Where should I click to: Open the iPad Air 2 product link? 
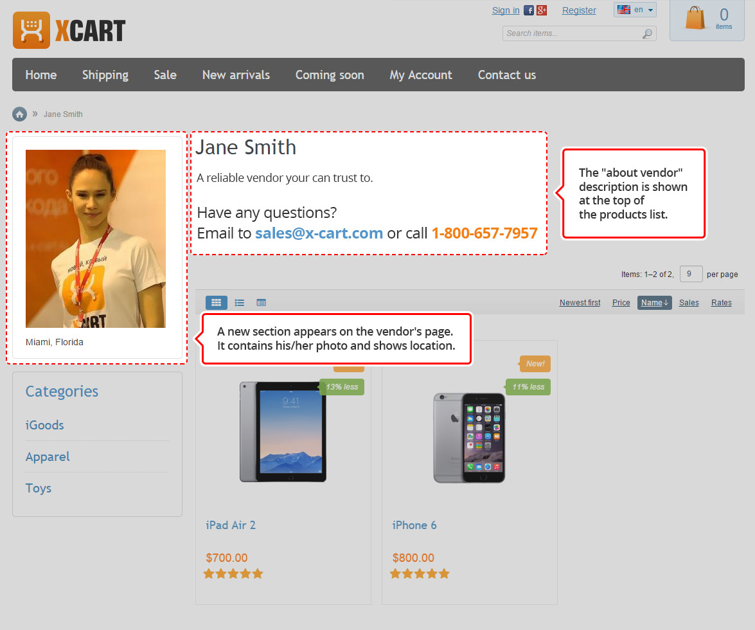pyautogui.click(x=231, y=525)
